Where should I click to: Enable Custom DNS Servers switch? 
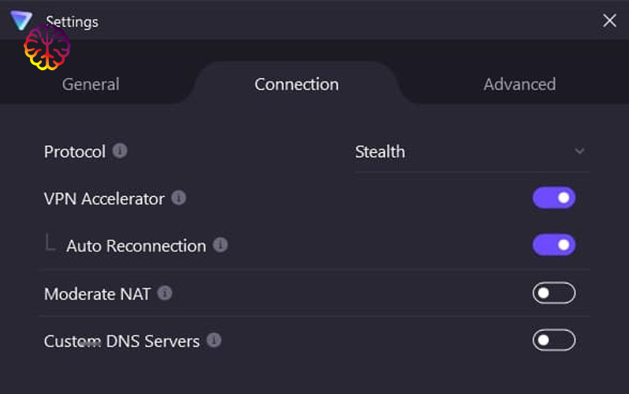click(553, 340)
